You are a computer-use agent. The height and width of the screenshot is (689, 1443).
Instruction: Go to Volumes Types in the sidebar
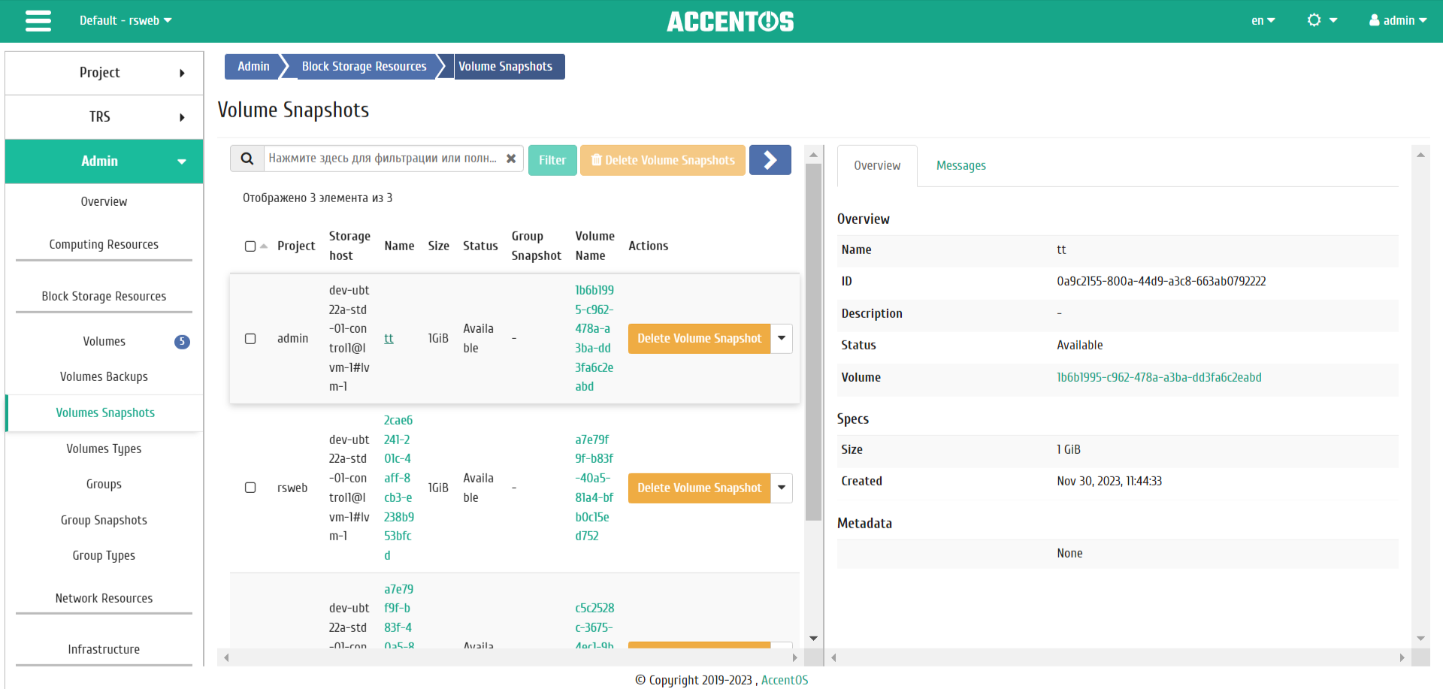coord(104,449)
